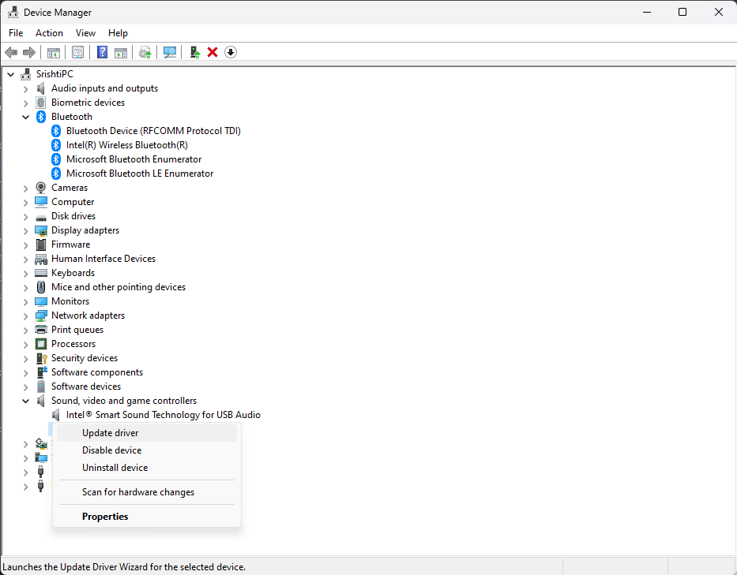The width and height of the screenshot is (737, 575).
Task: Choose Update driver from the context menu
Action: 147,433
